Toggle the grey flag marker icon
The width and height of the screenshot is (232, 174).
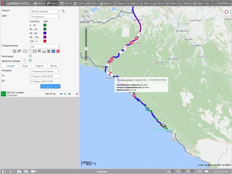click(39, 51)
